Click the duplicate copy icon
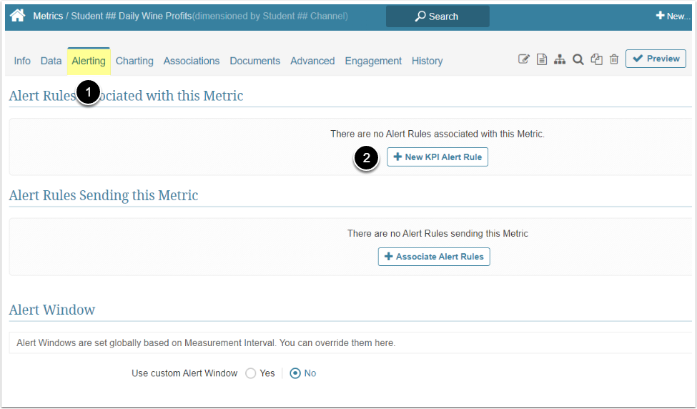 pyautogui.click(x=596, y=59)
